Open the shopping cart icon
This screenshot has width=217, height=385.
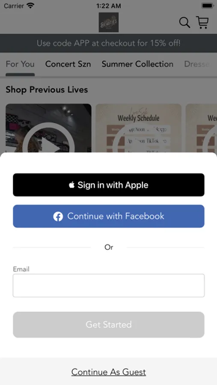click(202, 22)
